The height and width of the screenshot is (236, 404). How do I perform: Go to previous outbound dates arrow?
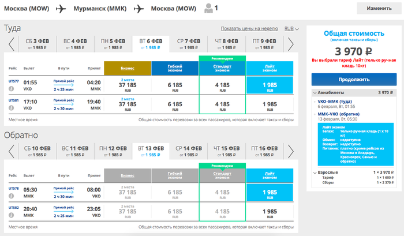click(x=11, y=45)
